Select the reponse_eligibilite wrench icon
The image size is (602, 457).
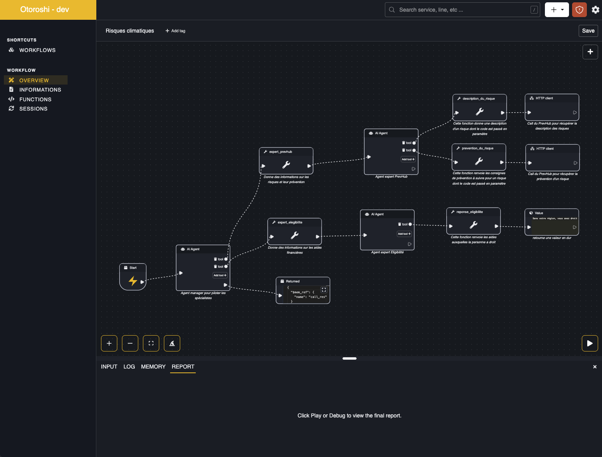473,225
